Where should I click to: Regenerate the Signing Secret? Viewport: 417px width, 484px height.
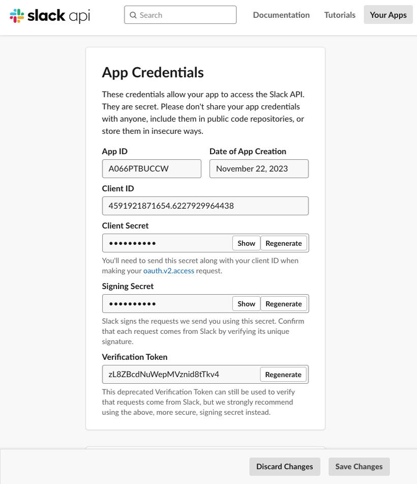pos(283,304)
